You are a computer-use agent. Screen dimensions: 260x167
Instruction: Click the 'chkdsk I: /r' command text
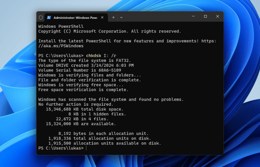tap(101, 56)
